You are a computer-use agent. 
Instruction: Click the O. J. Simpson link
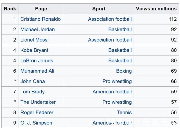[36, 123]
